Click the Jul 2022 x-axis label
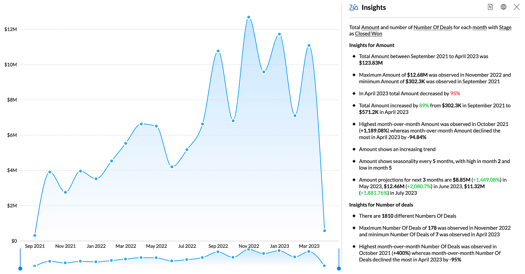Screen dimensions: 525x274 (187, 246)
